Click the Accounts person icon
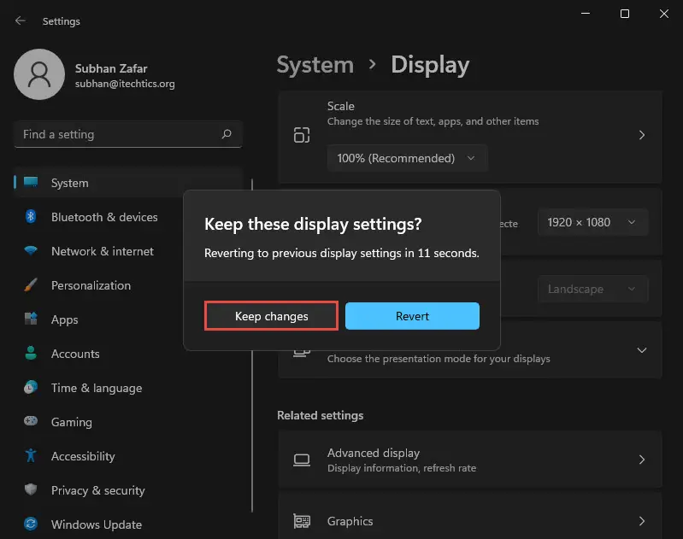683x539 pixels. coord(31,353)
